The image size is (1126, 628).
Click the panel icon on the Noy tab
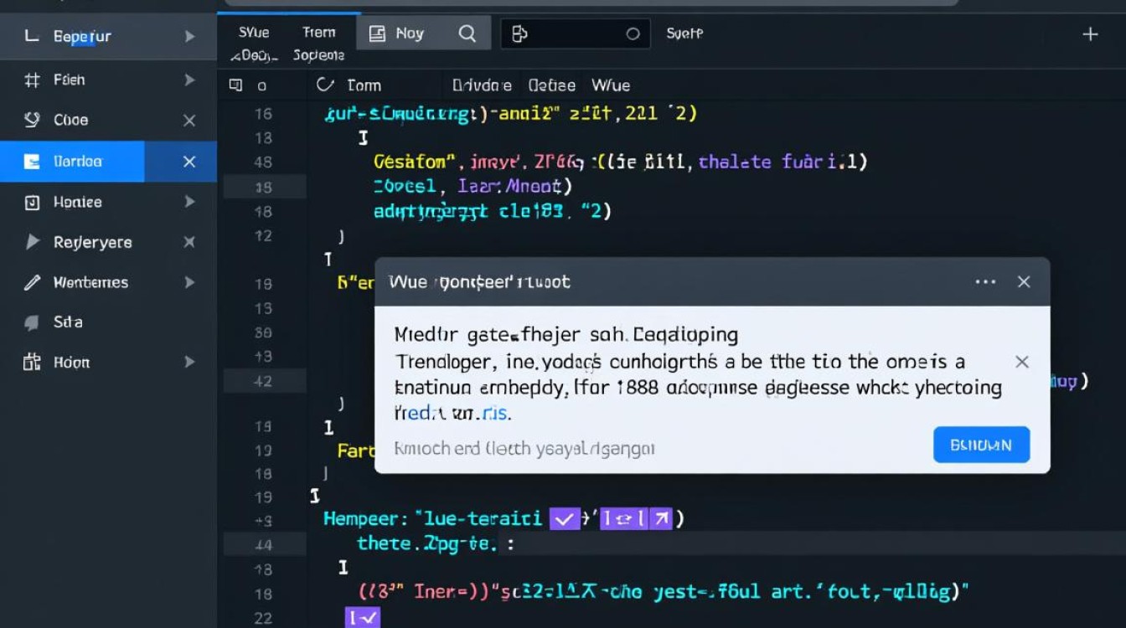pyautogui.click(x=377, y=33)
